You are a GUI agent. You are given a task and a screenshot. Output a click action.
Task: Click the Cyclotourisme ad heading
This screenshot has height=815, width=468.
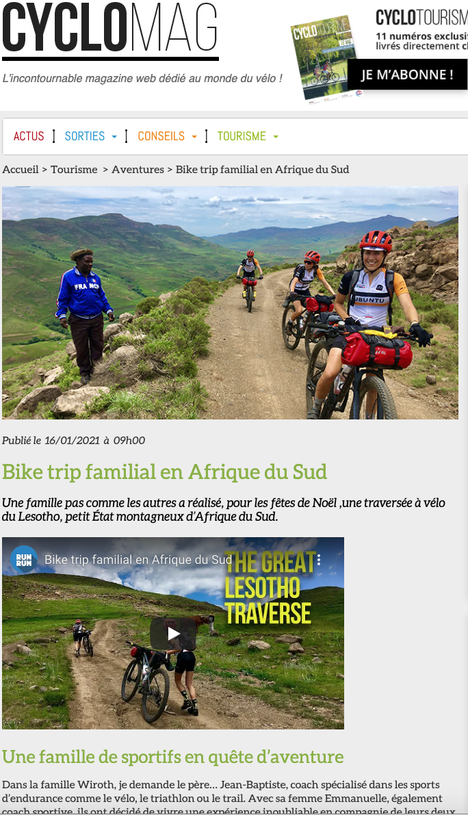tap(421, 18)
